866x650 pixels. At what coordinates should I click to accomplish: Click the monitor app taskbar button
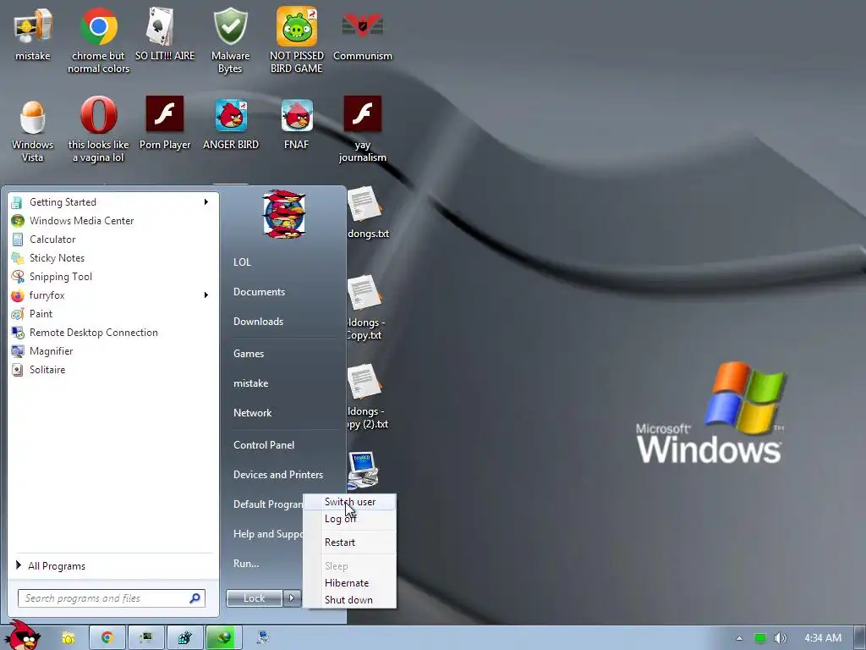(x=145, y=638)
